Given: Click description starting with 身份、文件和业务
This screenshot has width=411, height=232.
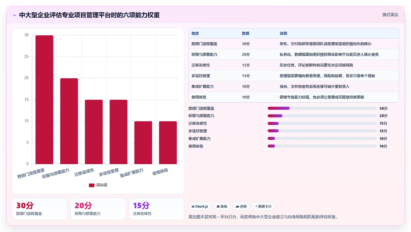Looking at the screenshot, I should [x=314, y=87].
